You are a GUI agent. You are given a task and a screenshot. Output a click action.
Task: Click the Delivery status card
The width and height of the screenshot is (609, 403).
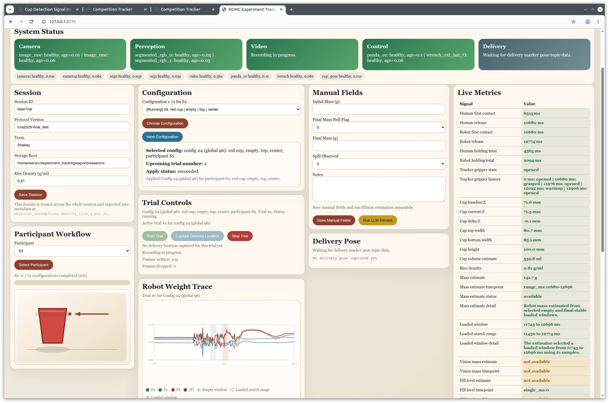(534, 54)
